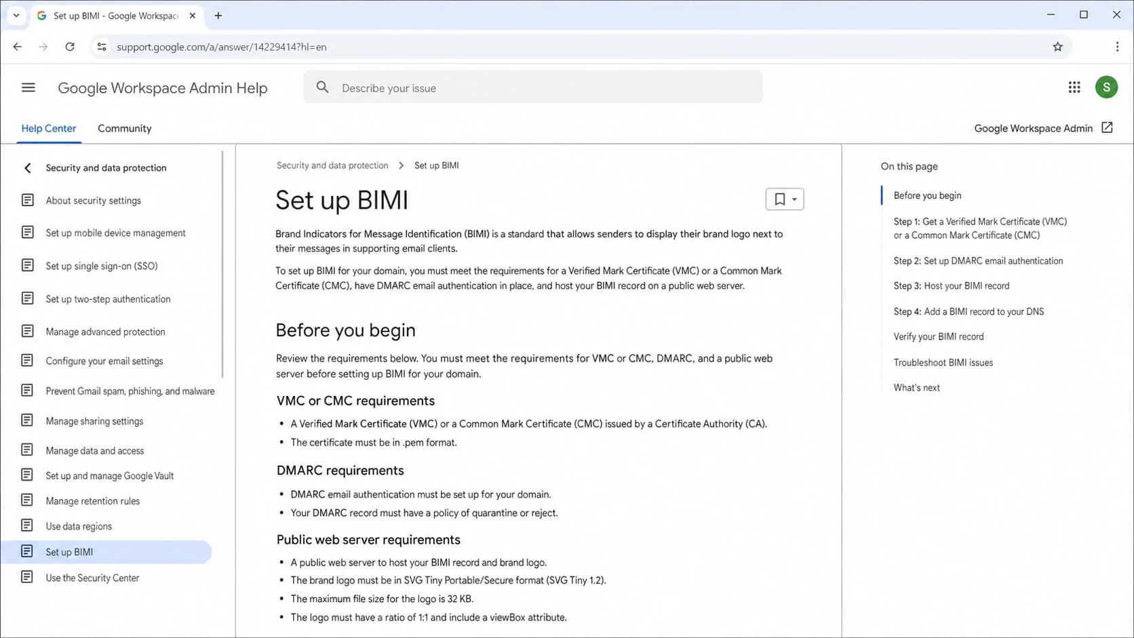Open Set up mobile device management
The height and width of the screenshot is (638, 1134).
(x=115, y=233)
